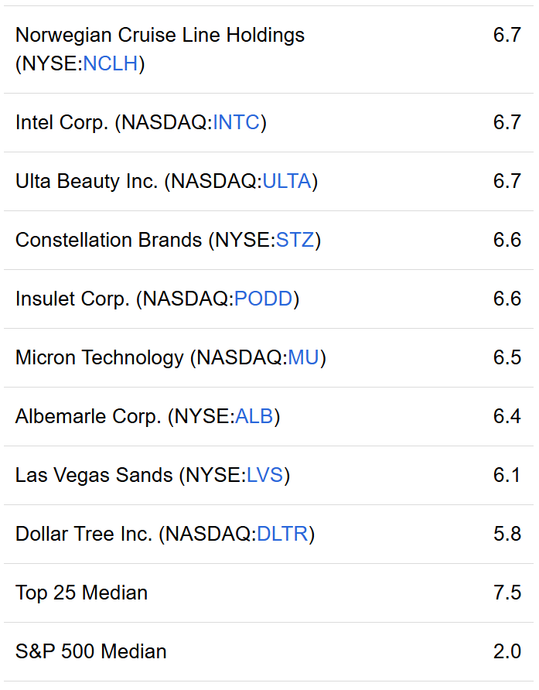Select the Norwegian Cruise Line Holdings name text
This screenshot has width=539, height=690.
click(x=160, y=36)
